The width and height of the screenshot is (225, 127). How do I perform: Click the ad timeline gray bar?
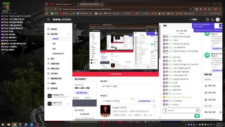(84, 103)
